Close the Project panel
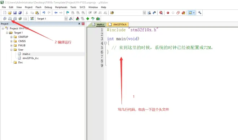The height and width of the screenshot is (140, 238). coord(83,24)
